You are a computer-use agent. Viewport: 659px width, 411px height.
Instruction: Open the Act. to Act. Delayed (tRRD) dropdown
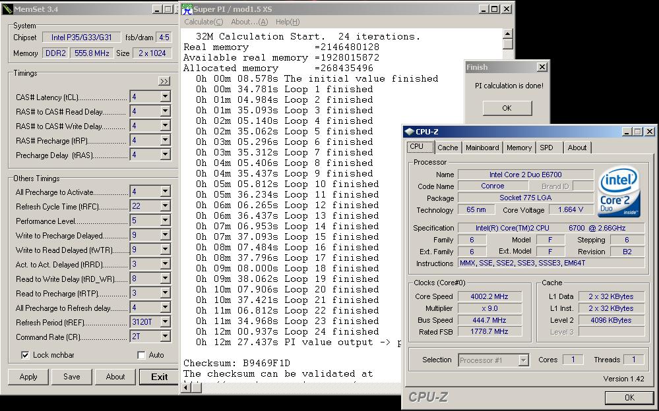pyautogui.click(x=165, y=263)
